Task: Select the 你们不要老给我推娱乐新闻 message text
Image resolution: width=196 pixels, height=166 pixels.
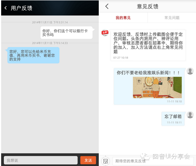Action: coord(148,73)
